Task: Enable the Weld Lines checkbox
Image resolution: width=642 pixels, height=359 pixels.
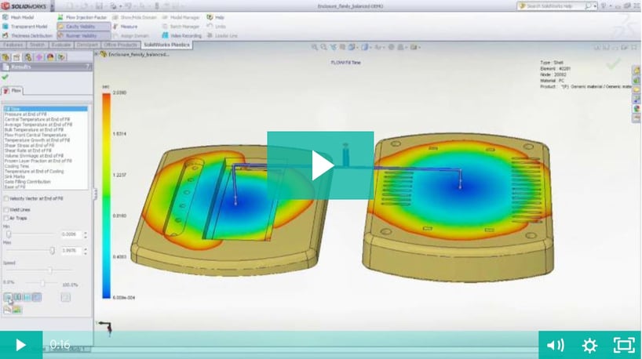Action: 6,210
